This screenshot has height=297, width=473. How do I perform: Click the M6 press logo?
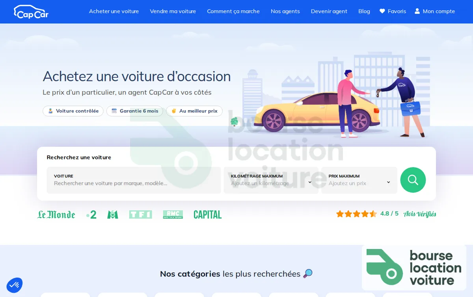coord(113,214)
